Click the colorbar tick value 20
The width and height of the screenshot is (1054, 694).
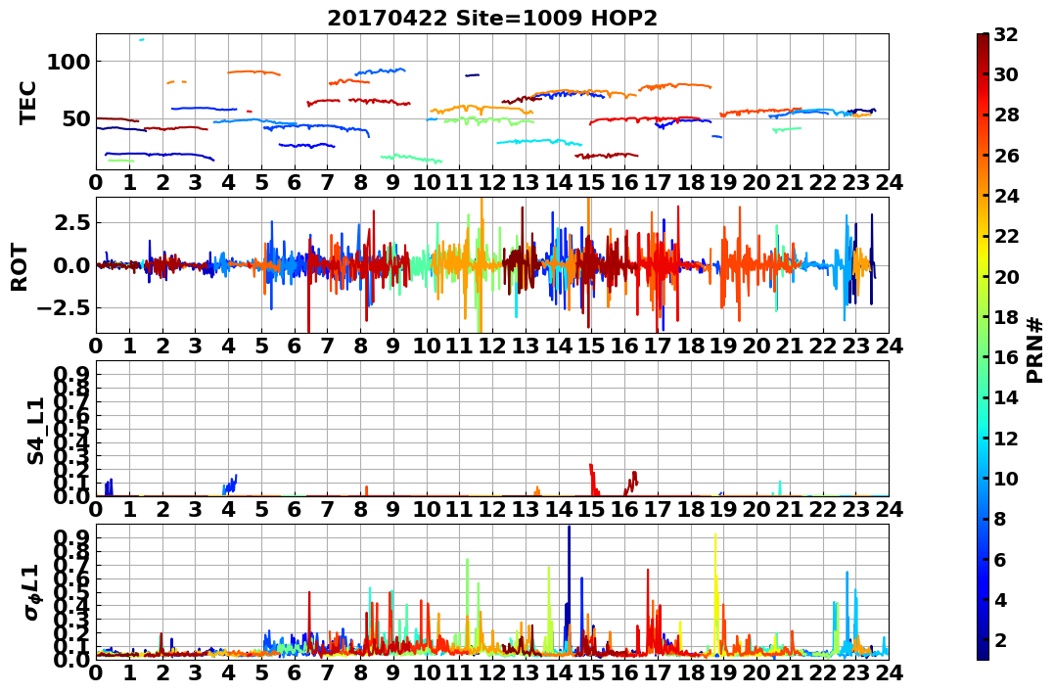tap(1006, 276)
